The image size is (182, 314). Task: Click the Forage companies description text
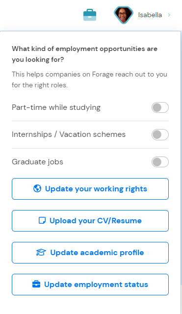coord(89,79)
